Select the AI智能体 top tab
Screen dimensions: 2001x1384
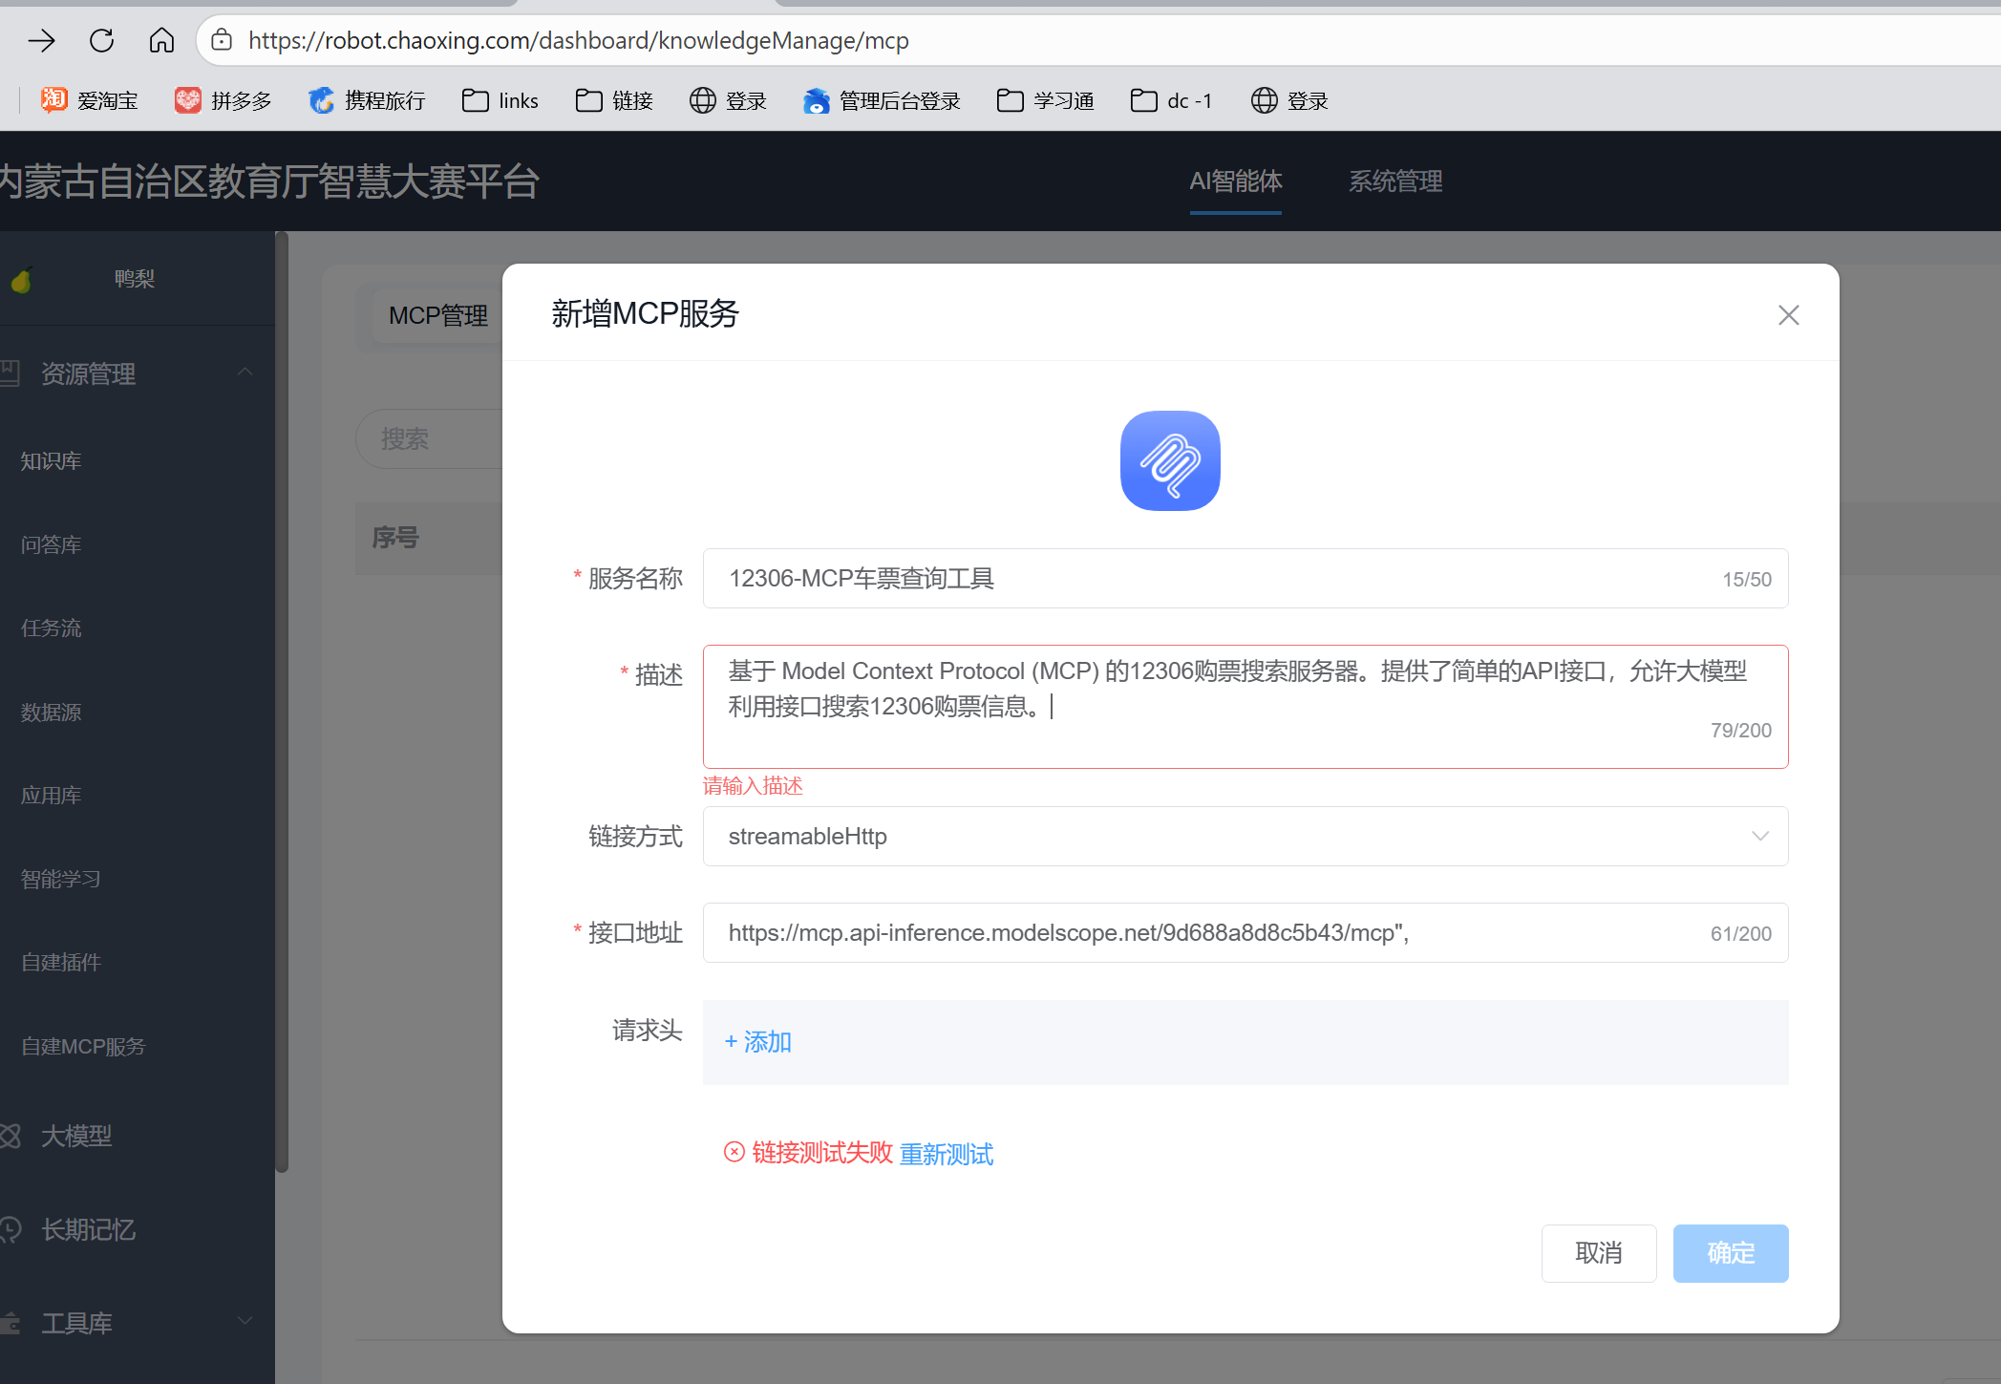1235,181
